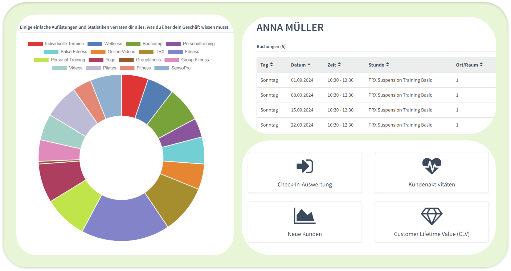Click the Neue Kunden area chart icon

pyautogui.click(x=305, y=216)
